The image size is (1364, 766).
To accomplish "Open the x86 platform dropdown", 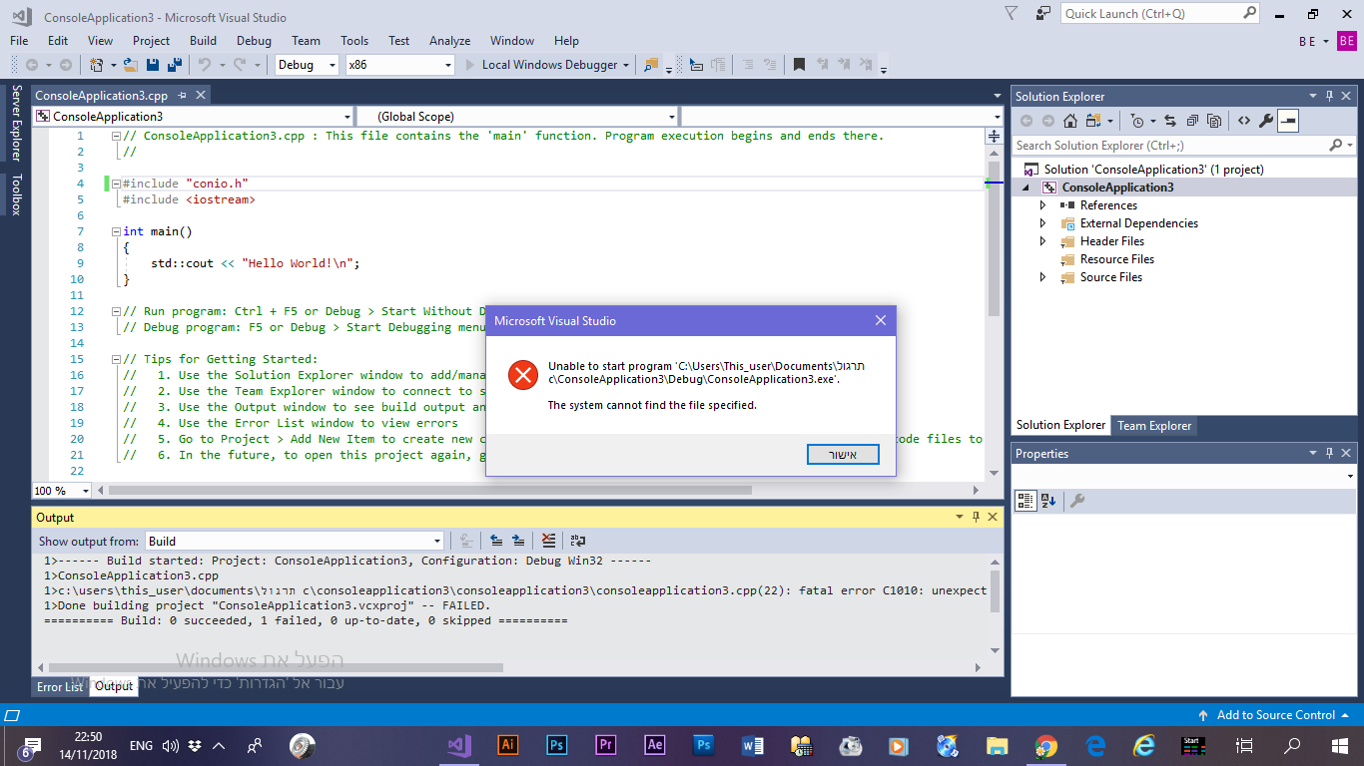I will coord(399,65).
